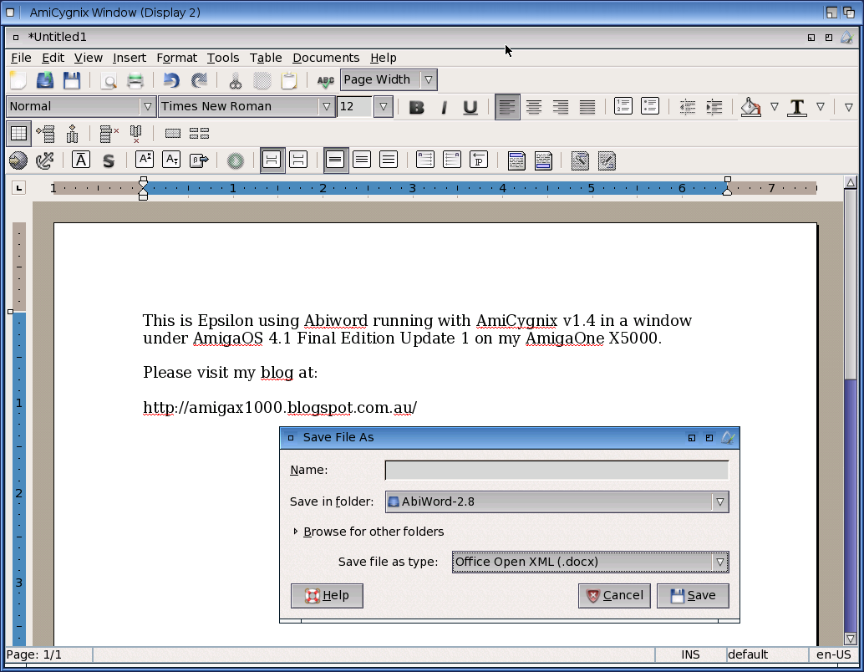Toggle Subscript formatting

click(171, 160)
